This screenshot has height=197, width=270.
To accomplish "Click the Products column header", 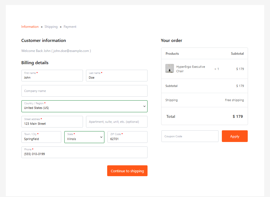I will [172, 54].
